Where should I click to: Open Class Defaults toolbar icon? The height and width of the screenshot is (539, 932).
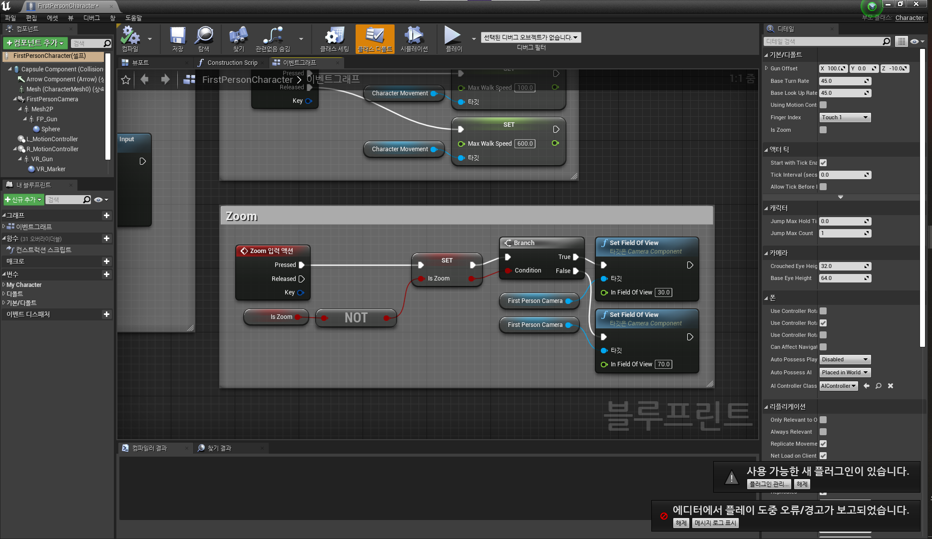pos(375,39)
